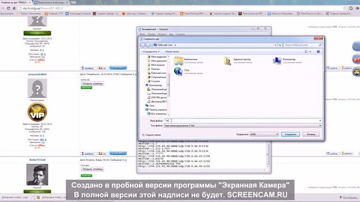Select Мои видеозаписи in the folder tree

157,57
